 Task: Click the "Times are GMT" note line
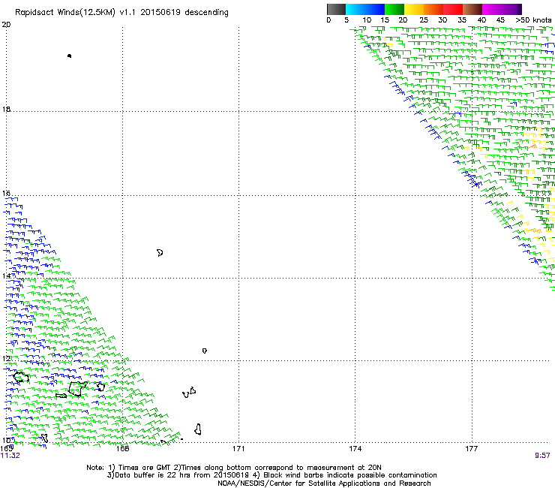coord(234,468)
